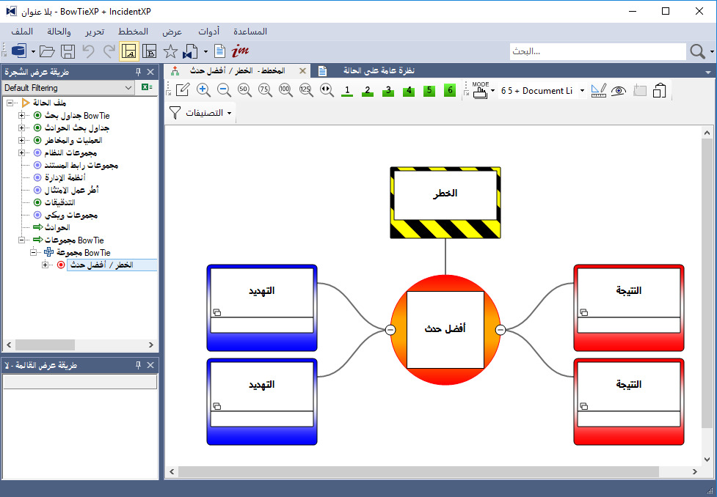The image size is (717, 497).
Task: Click the star favorites icon
Action: point(170,51)
